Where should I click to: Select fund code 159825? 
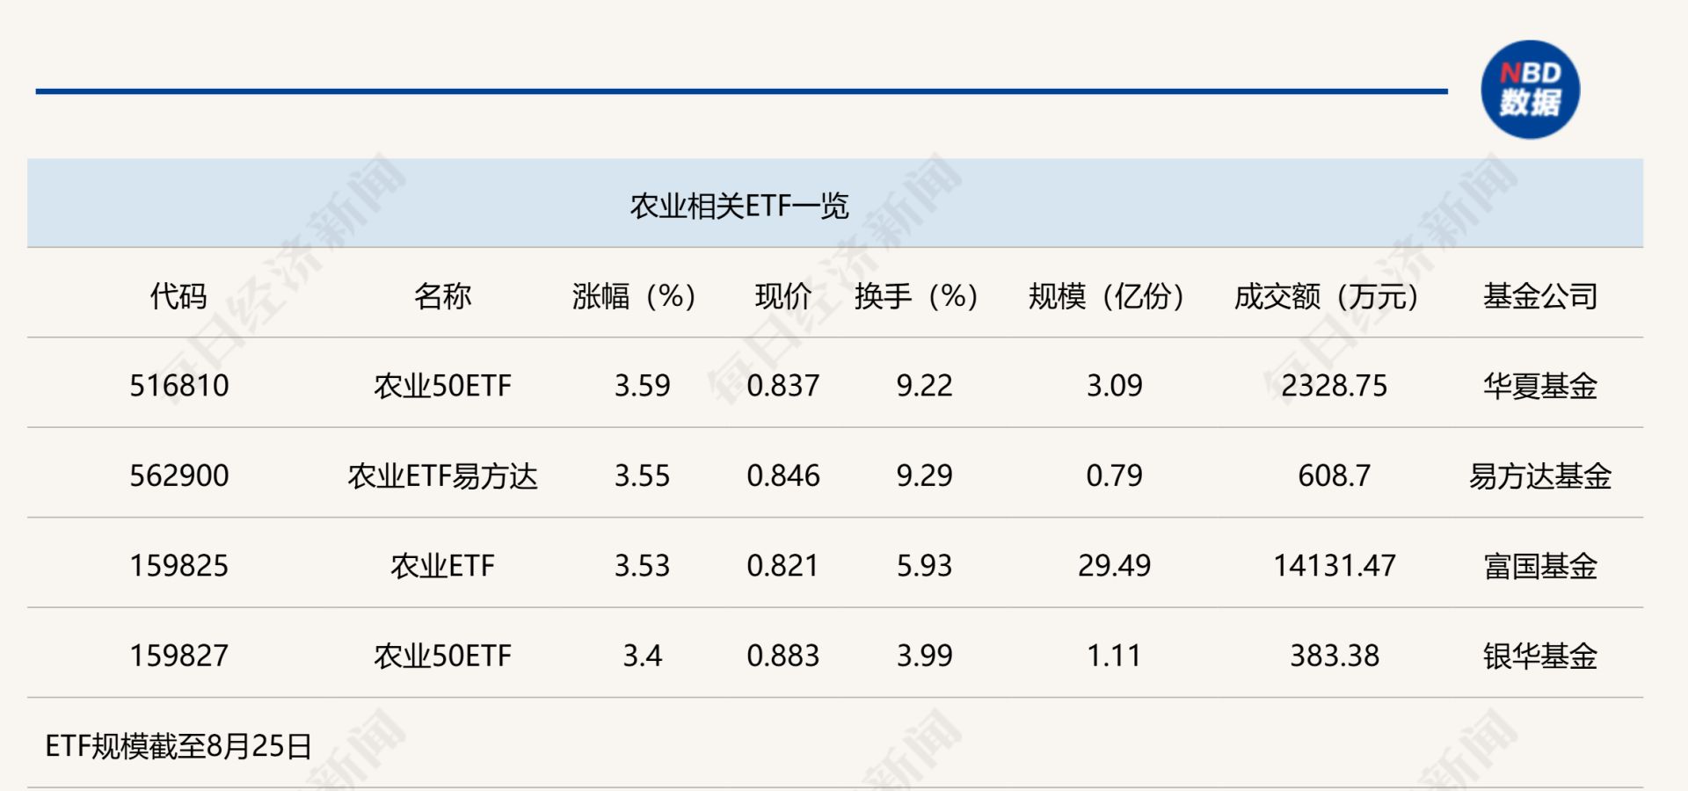178,565
